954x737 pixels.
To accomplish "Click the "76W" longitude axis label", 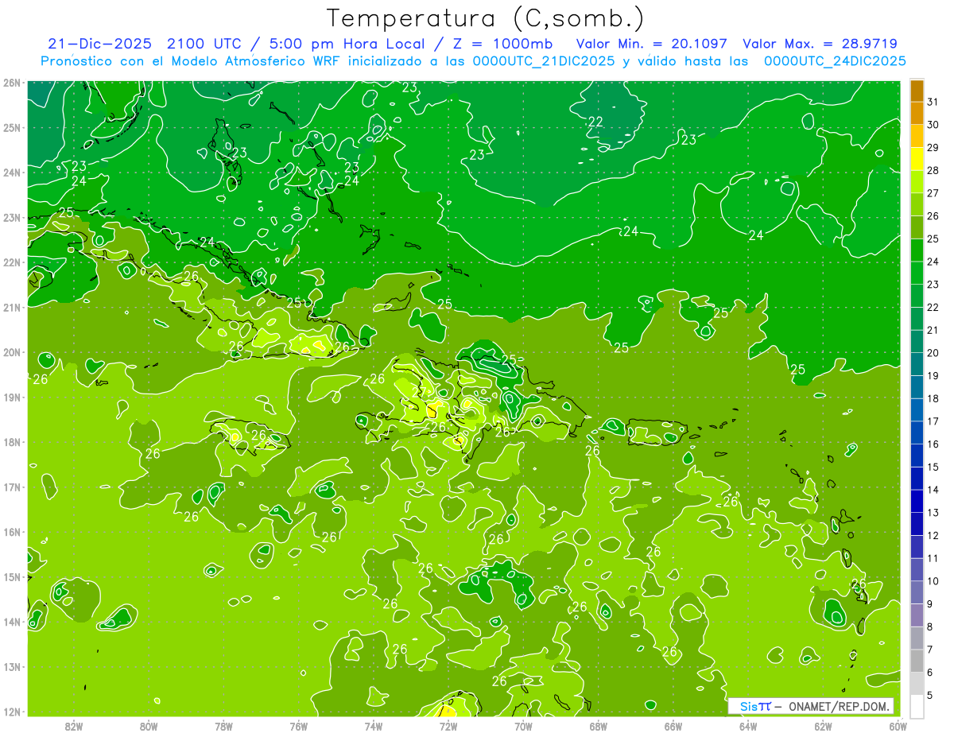I will click(298, 726).
